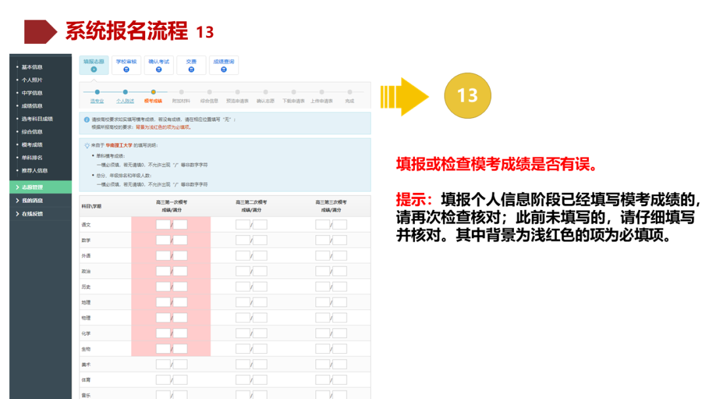Open the 选专业 step link

point(98,101)
